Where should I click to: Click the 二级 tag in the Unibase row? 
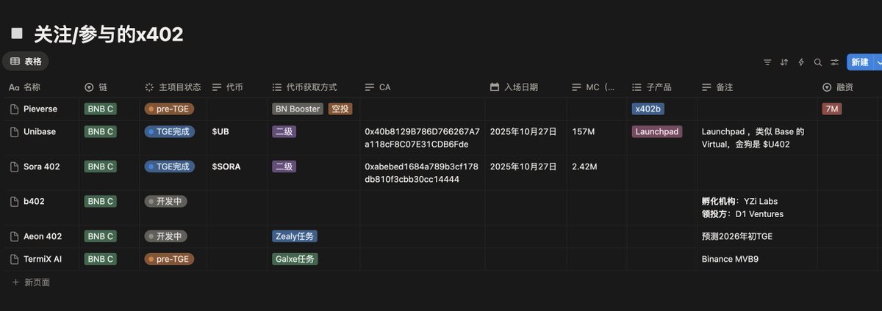click(284, 132)
